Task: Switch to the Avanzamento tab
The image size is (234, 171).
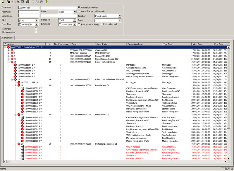Action: coord(8,38)
